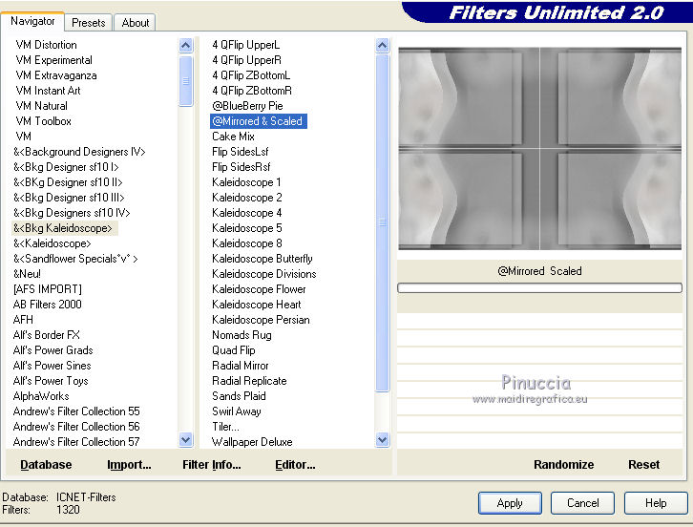Image resolution: width=693 pixels, height=527 pixels.
Task: Choose Radial Replicate filter
Action: click(x=249, y=381)
